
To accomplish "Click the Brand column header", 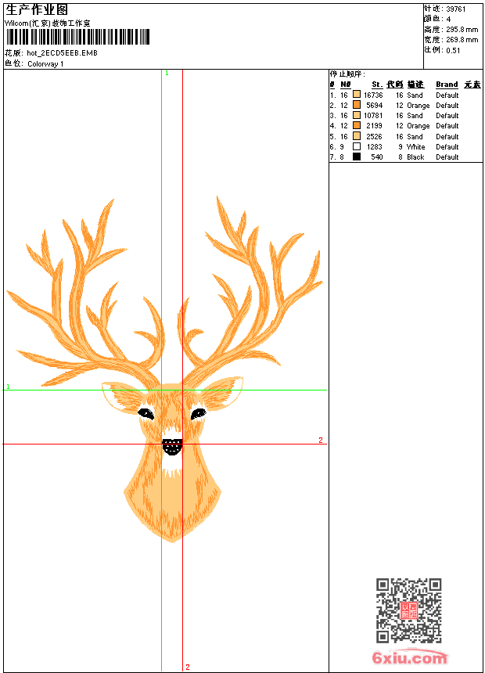I will [x=447, y=85].
